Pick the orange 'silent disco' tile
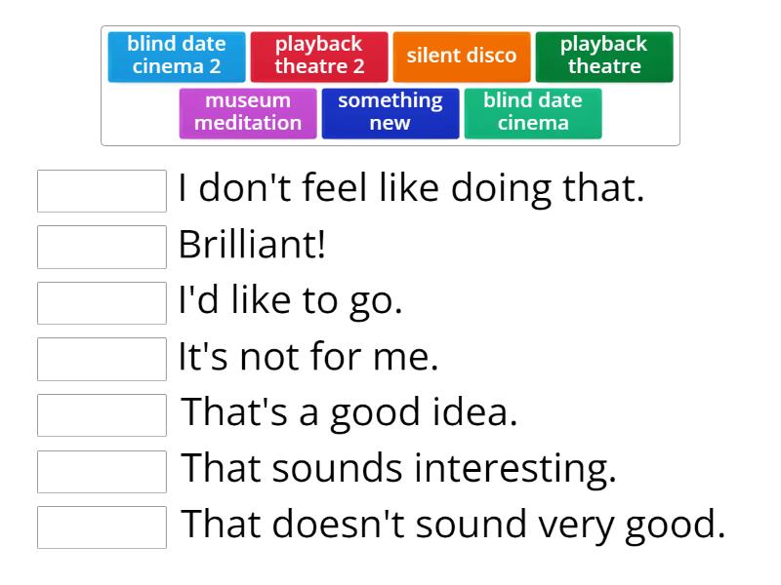781x585 pixels. (x=462, y=57)
